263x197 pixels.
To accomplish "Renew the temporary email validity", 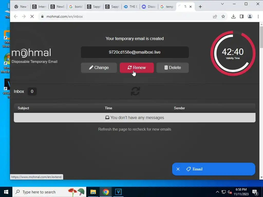I will coord(137,68).
